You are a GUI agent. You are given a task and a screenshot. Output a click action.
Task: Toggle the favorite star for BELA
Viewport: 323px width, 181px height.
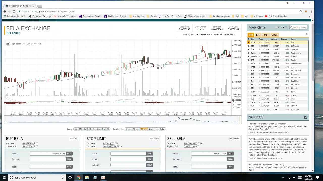pos(248,42)
